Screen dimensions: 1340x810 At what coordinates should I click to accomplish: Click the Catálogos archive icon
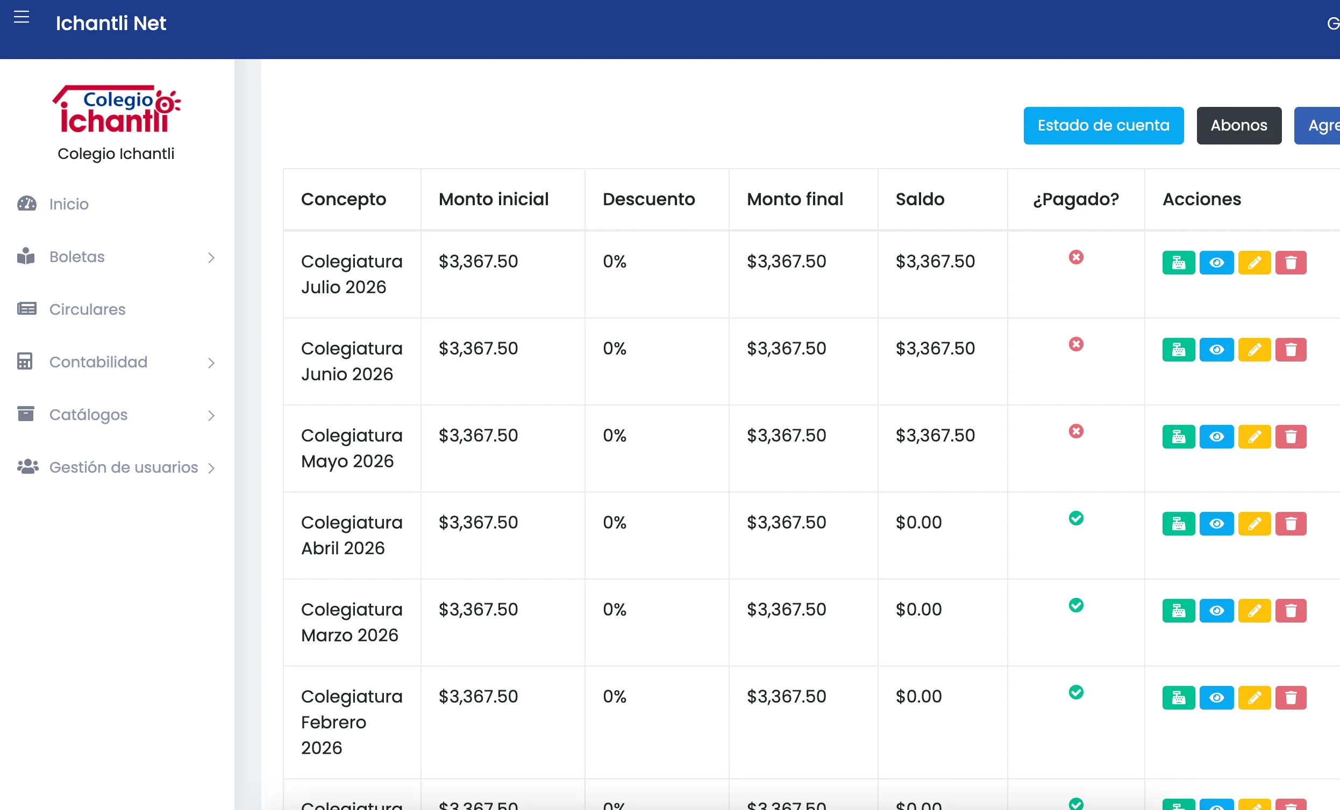click(26, 414)
